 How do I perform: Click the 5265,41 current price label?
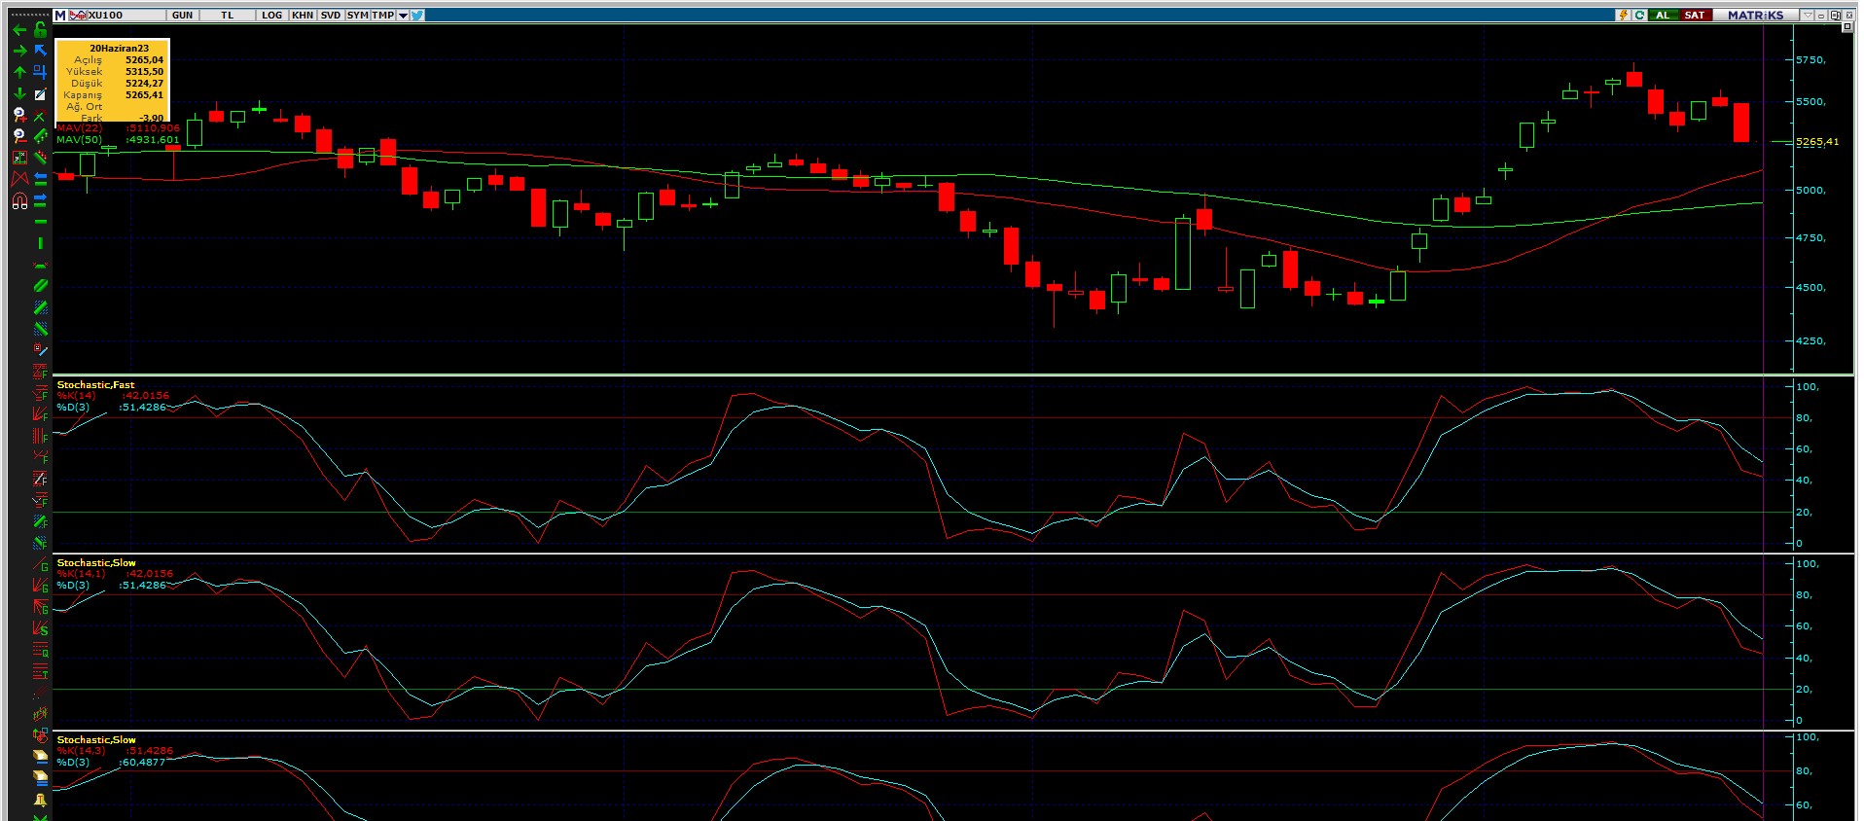pyautogui.click(x=1817, y=142)
